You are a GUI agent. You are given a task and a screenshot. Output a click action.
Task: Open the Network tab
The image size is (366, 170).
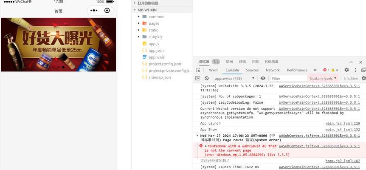click(273, 70)
